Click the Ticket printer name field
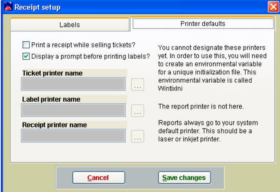Viewport: 280px width, 192px height. tap(73, 84)
